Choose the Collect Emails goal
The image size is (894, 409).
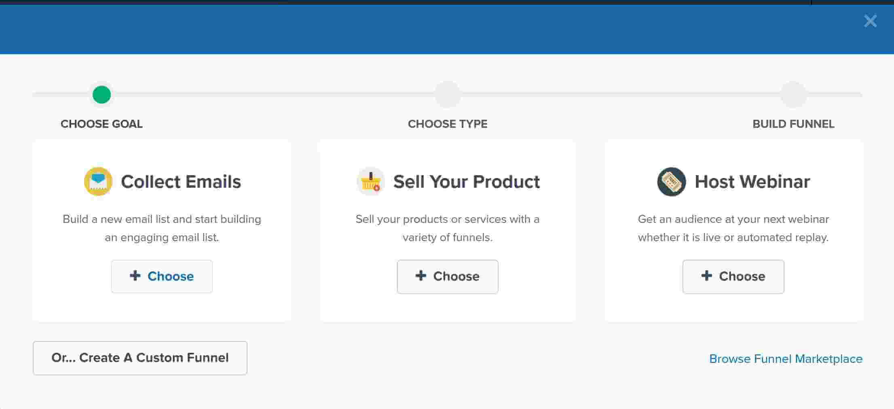(x=162, y=277)
